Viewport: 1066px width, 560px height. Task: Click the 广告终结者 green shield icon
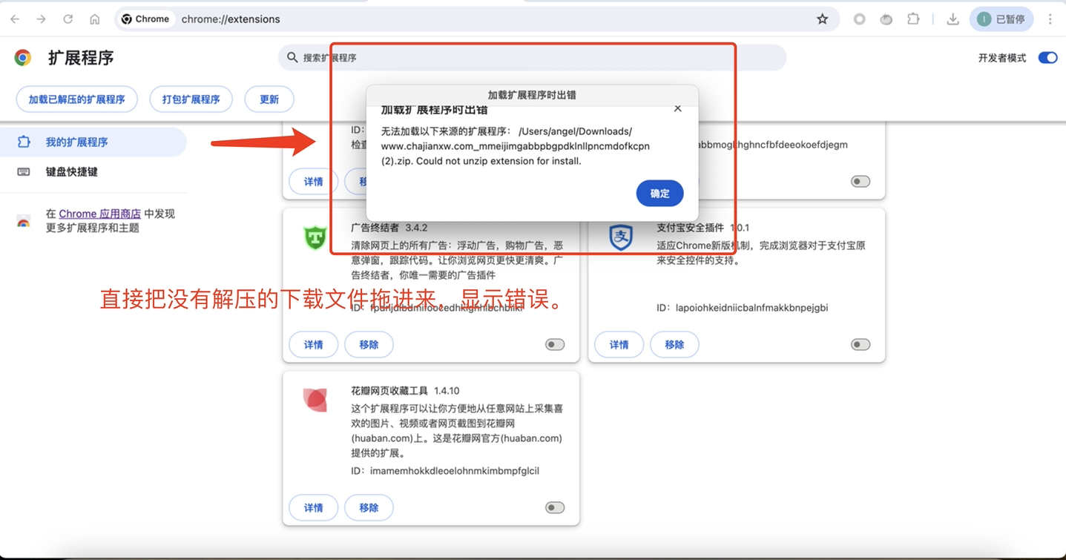coord(315,237)
